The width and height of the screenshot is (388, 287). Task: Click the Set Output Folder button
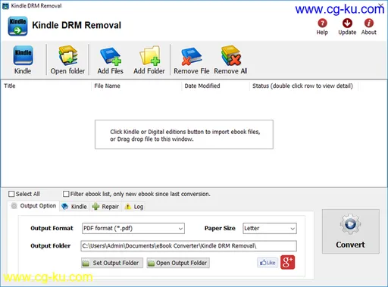coord(112,263)
